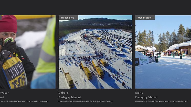Image resolution: width=191 pixels, height=107 pixels.
Task: Click the partially visible 'rtvasan' title
Action: (5, 93)
